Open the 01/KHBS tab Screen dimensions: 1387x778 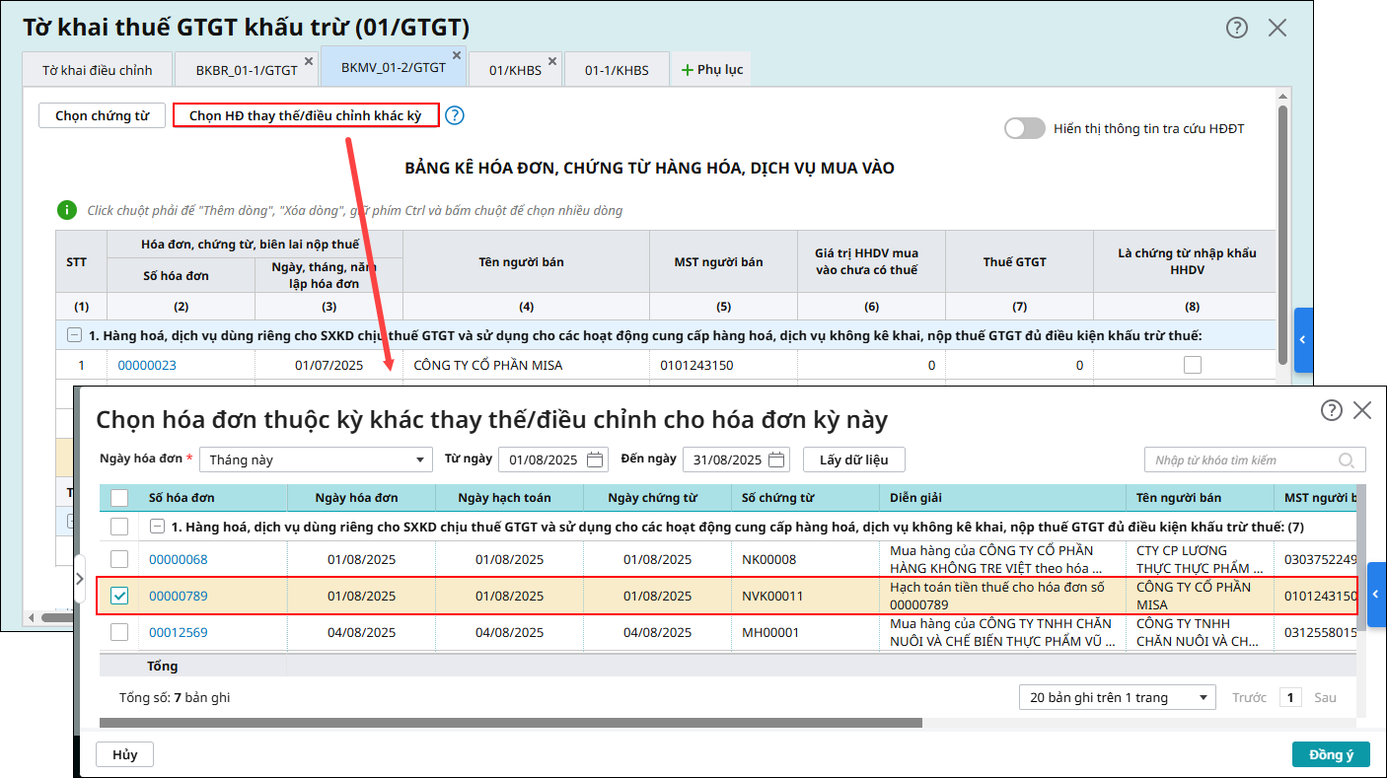tap(515, 70)
